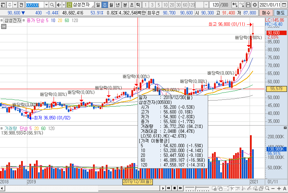
Task: Switch to the 년 (yearly) chart period
Action: pos(118,5)
